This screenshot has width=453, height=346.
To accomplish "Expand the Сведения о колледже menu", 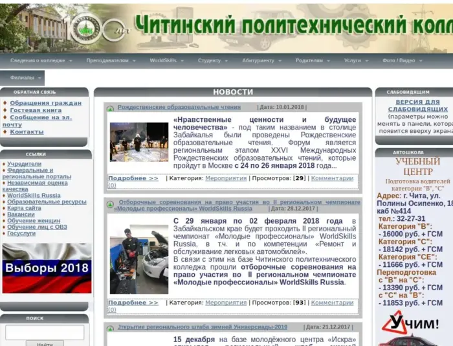I will coord(40,60).
